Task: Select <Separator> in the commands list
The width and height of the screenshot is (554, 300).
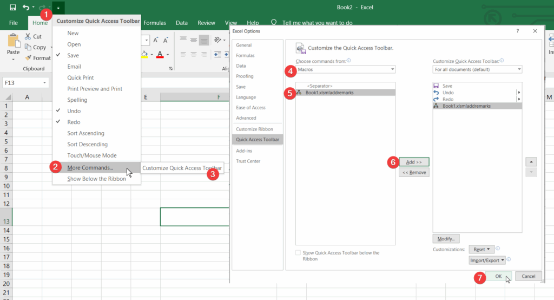Action: (x=345, y=86)
